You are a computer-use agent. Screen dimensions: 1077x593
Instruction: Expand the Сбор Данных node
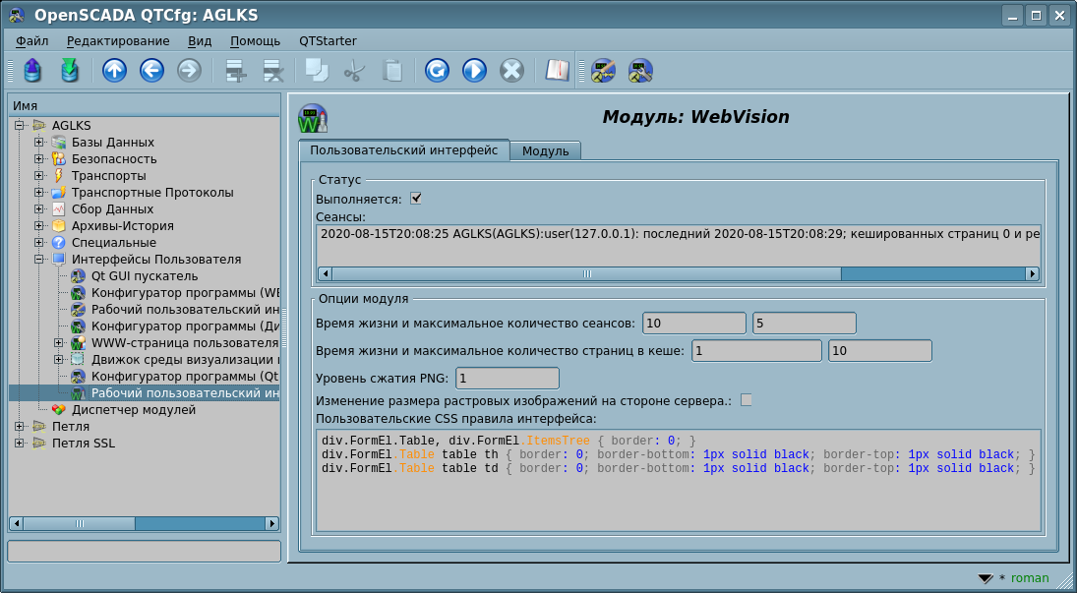[39, 208]
